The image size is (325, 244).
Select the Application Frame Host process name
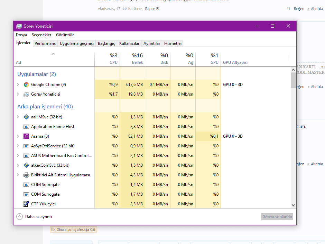(x=53, y=127)
